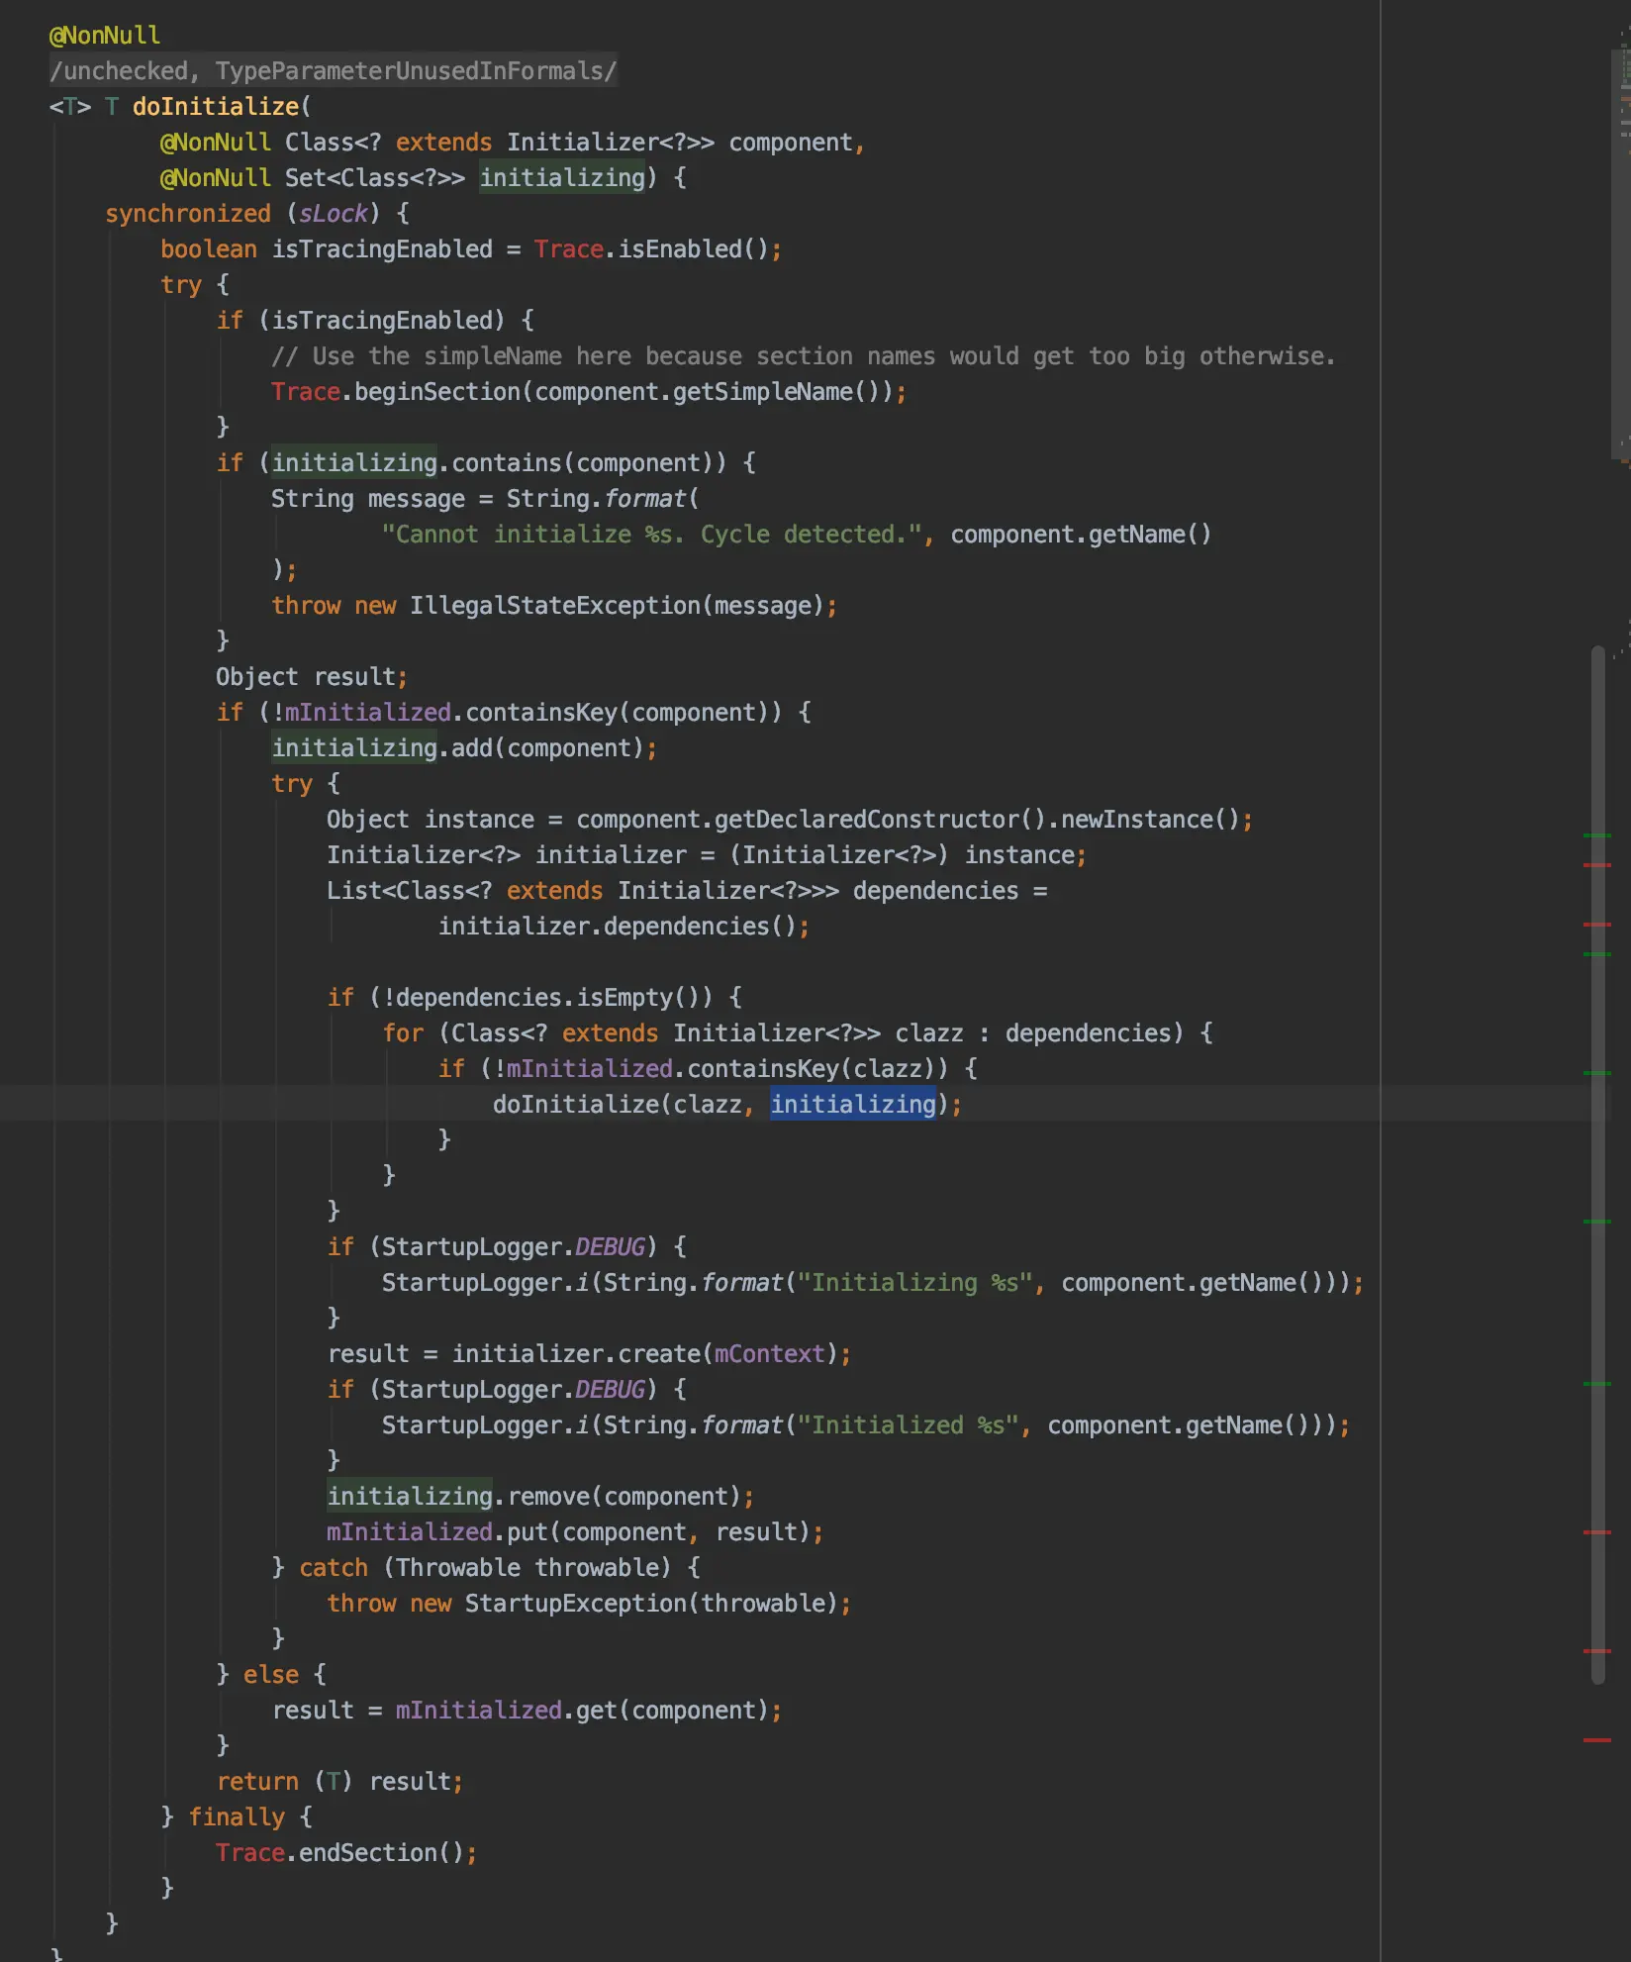Select the mContext field in initializer.create call
The height and width of the screenshot is (1962, 1631).
[769, 1353]
